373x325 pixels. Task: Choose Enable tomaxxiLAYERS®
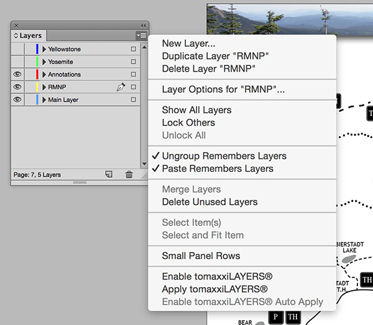[x=242, y=276]
